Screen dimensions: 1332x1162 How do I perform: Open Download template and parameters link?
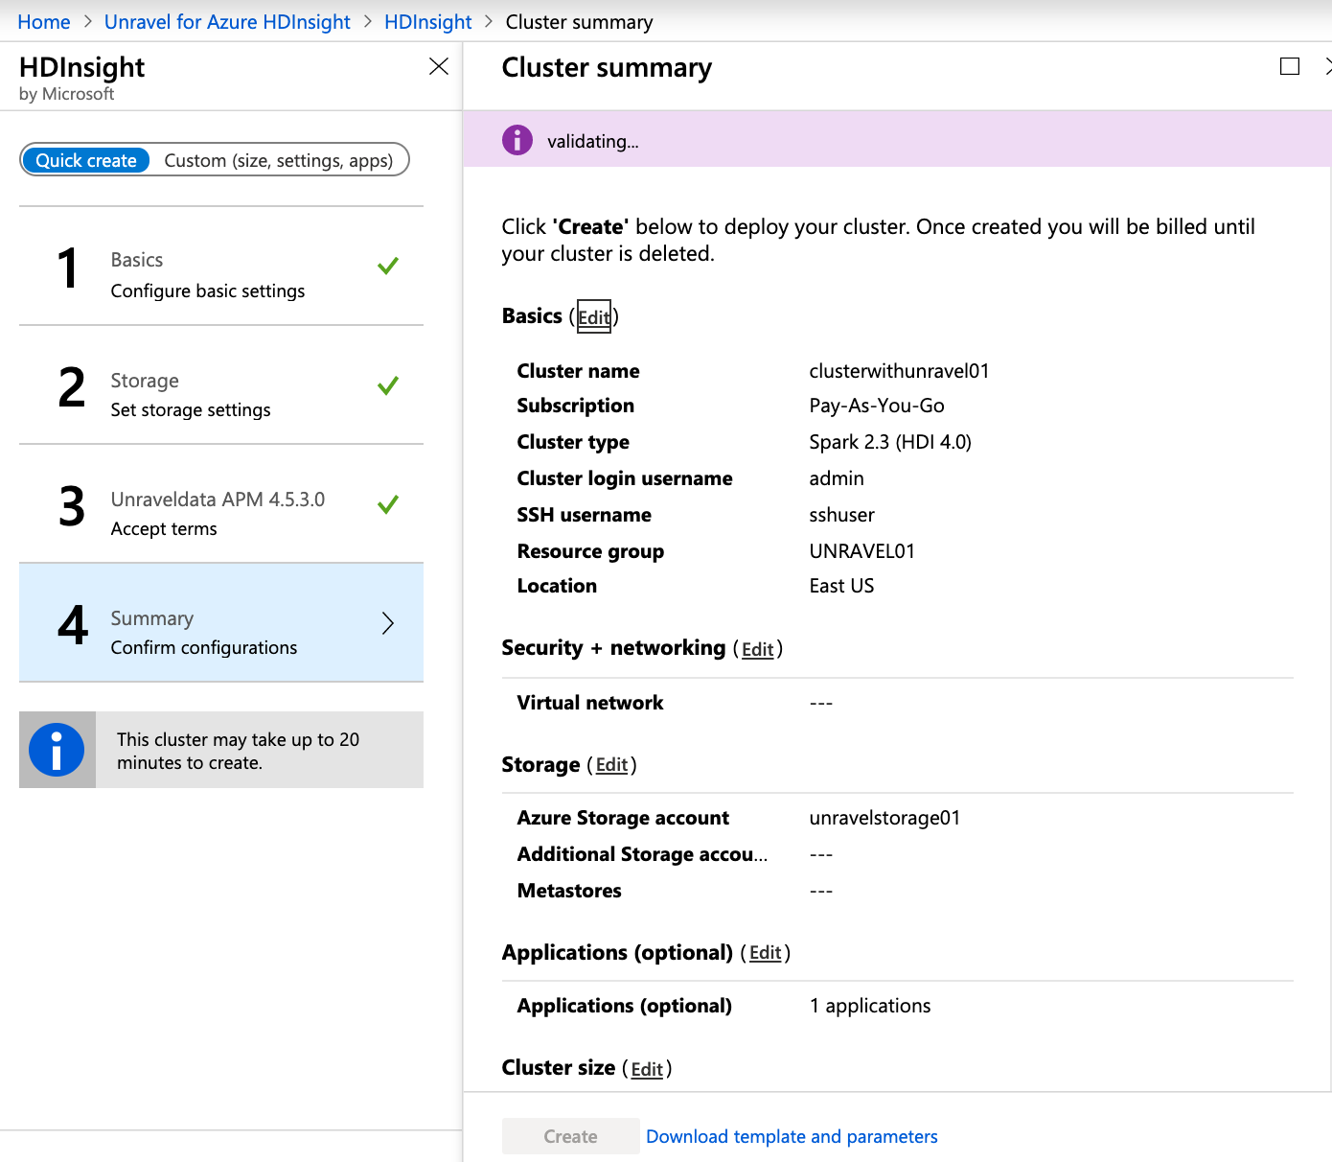tap(792, 1136)
